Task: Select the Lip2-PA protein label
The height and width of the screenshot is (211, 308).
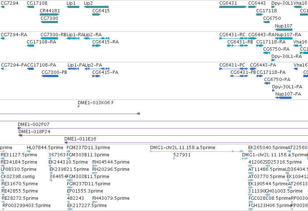Action: (93, 65)
